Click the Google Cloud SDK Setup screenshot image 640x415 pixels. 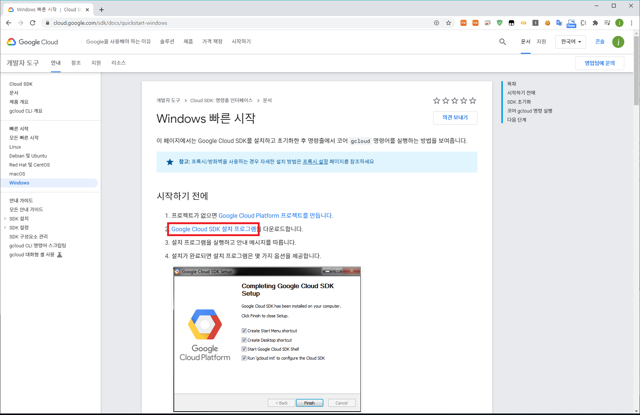[267, 339]
